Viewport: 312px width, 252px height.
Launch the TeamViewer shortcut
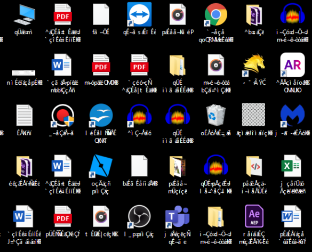(x=139, y=14)
